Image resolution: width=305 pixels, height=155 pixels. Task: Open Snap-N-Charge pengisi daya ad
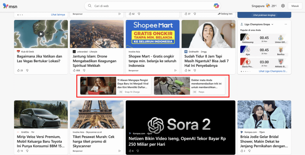tap(116, 86)
